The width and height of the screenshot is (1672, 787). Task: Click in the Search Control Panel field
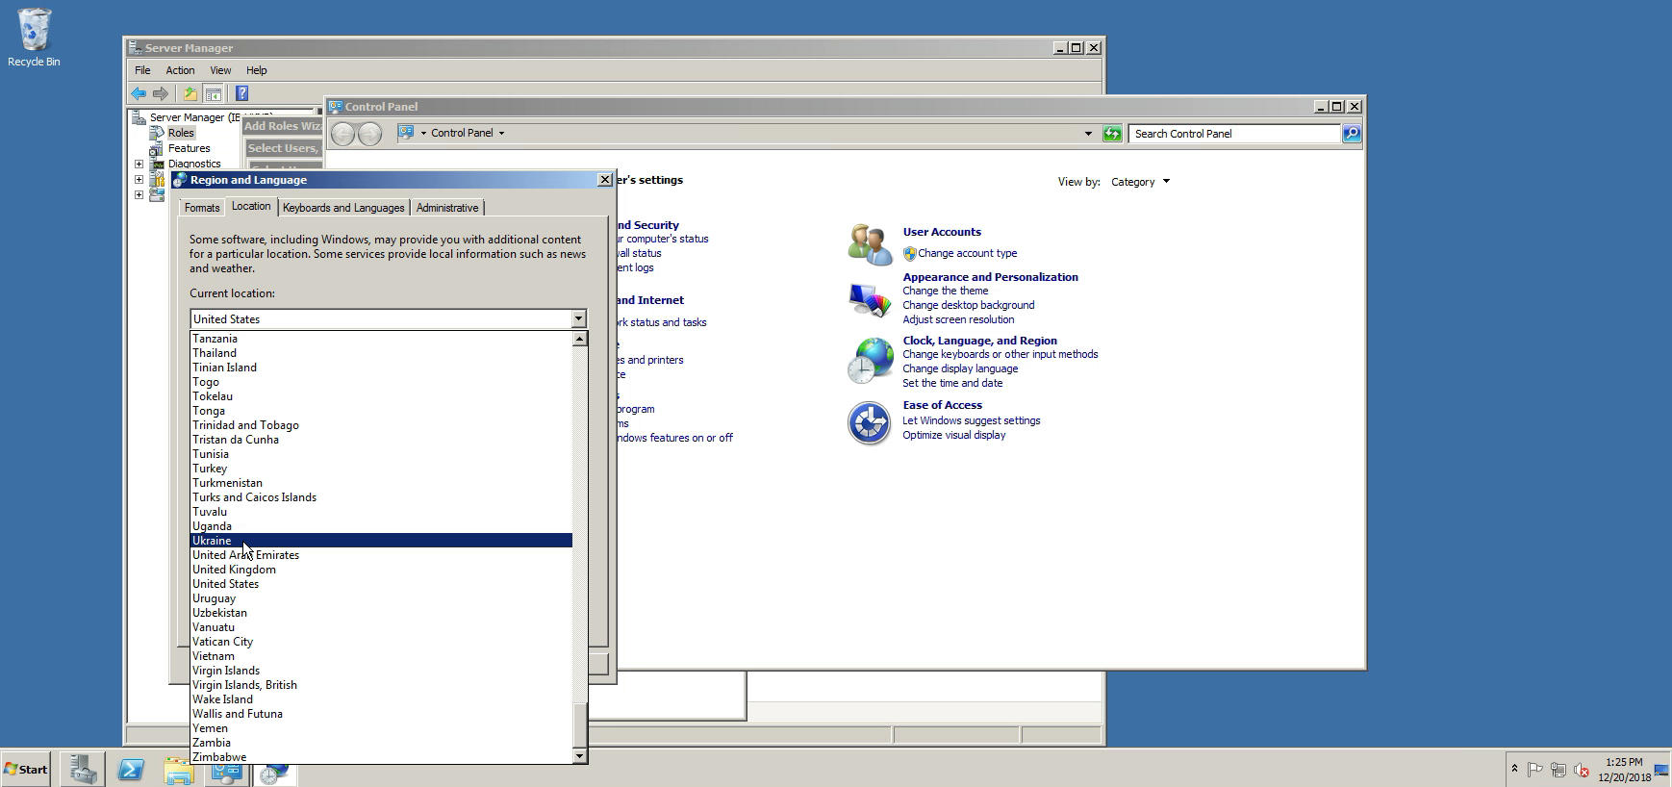[1235, 134]
